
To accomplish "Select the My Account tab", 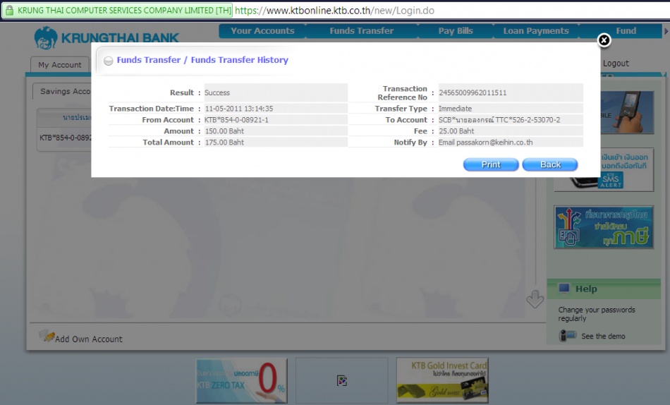I will 60,65.
